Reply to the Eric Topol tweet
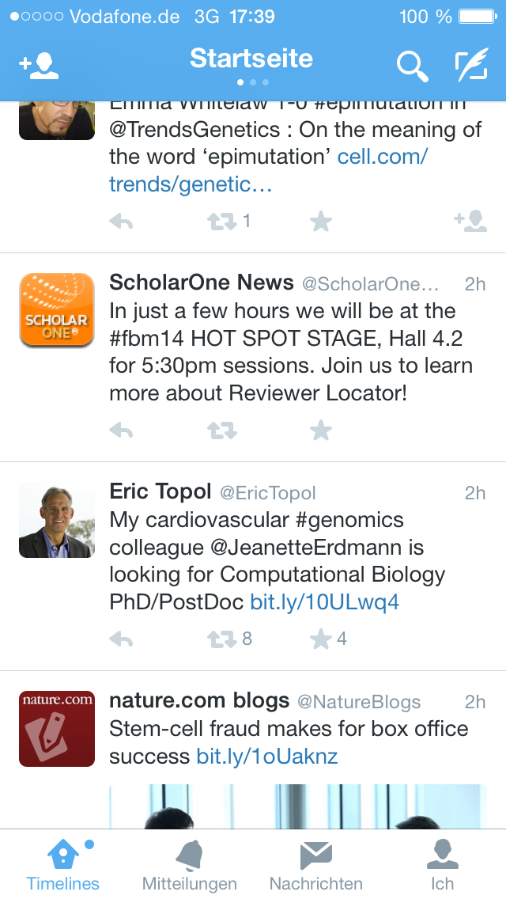 [x=121, y=639]
